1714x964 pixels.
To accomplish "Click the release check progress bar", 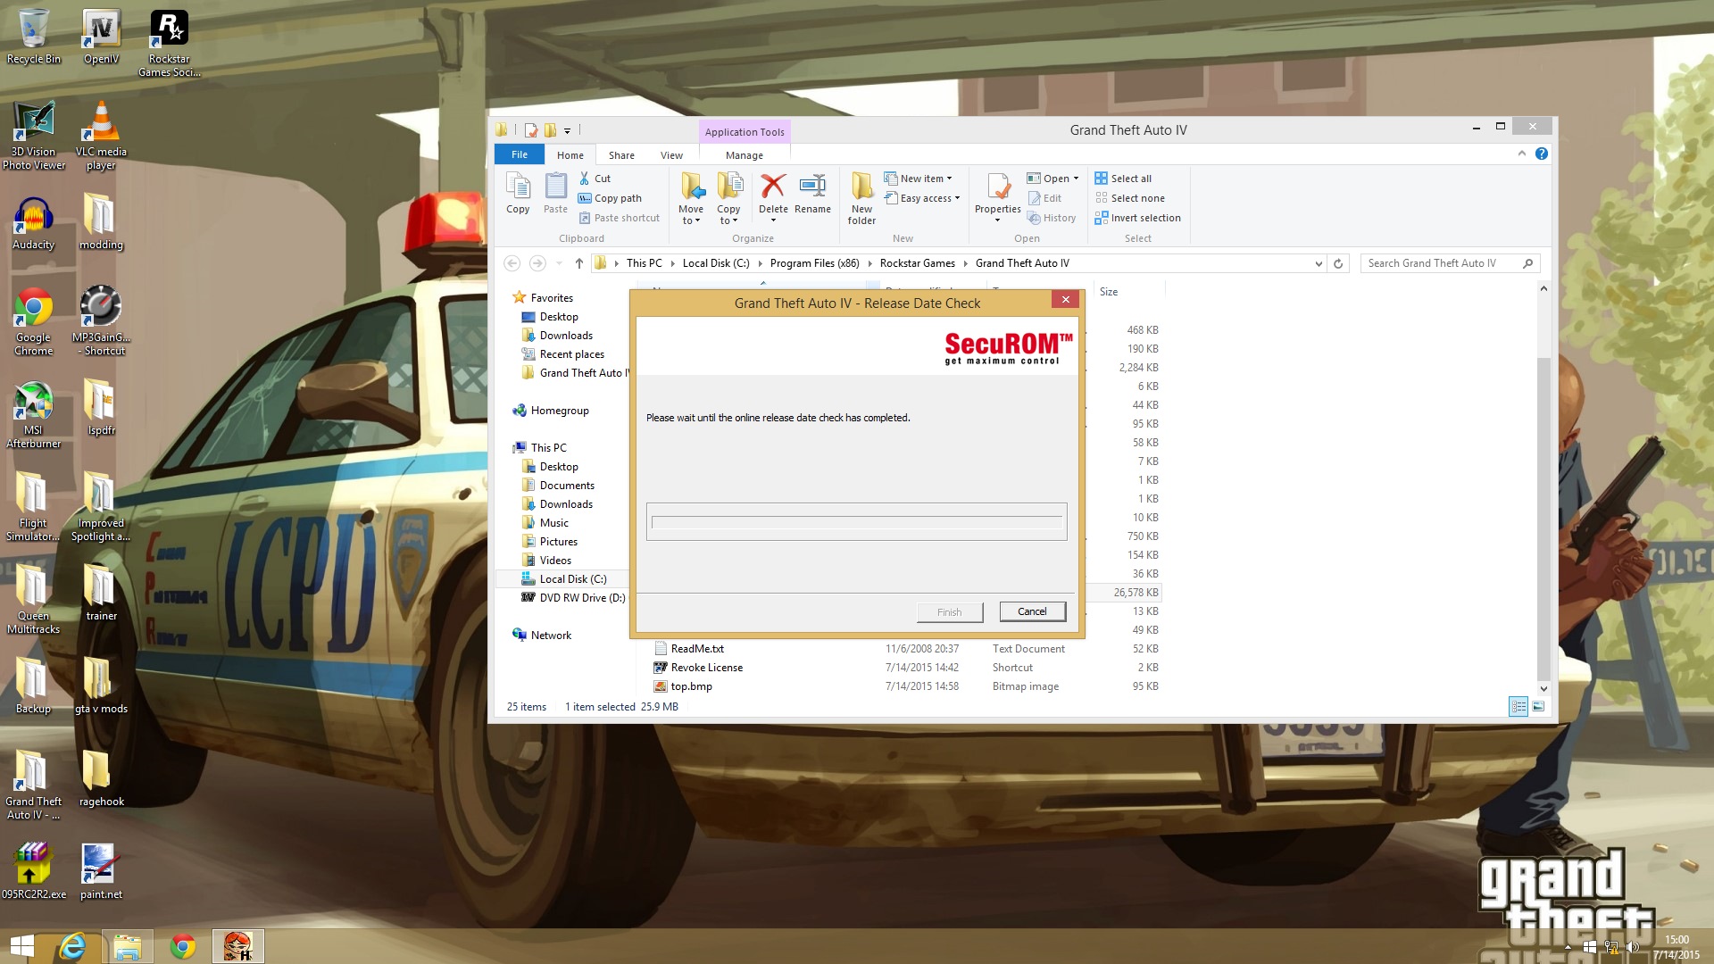I will tap(856, 522).
